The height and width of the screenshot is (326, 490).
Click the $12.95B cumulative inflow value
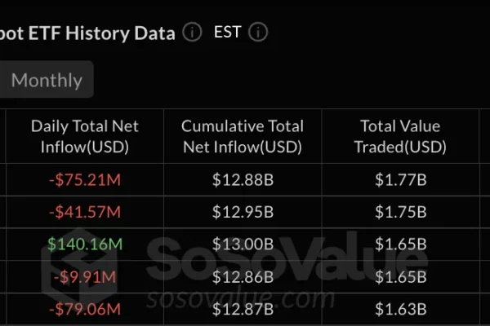(x=243, y=212)
